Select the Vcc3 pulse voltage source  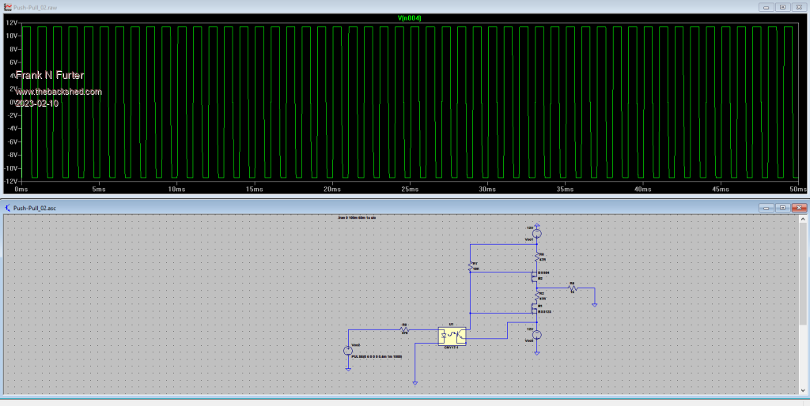tap(347, 351)
